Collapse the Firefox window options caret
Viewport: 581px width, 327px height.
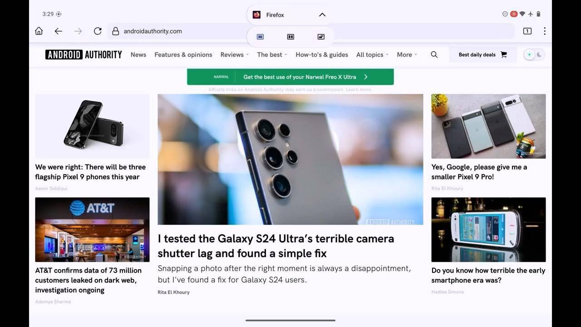coord(322,15)
